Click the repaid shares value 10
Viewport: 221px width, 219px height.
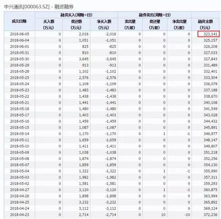pyautogui.click(x=163, y=215)
